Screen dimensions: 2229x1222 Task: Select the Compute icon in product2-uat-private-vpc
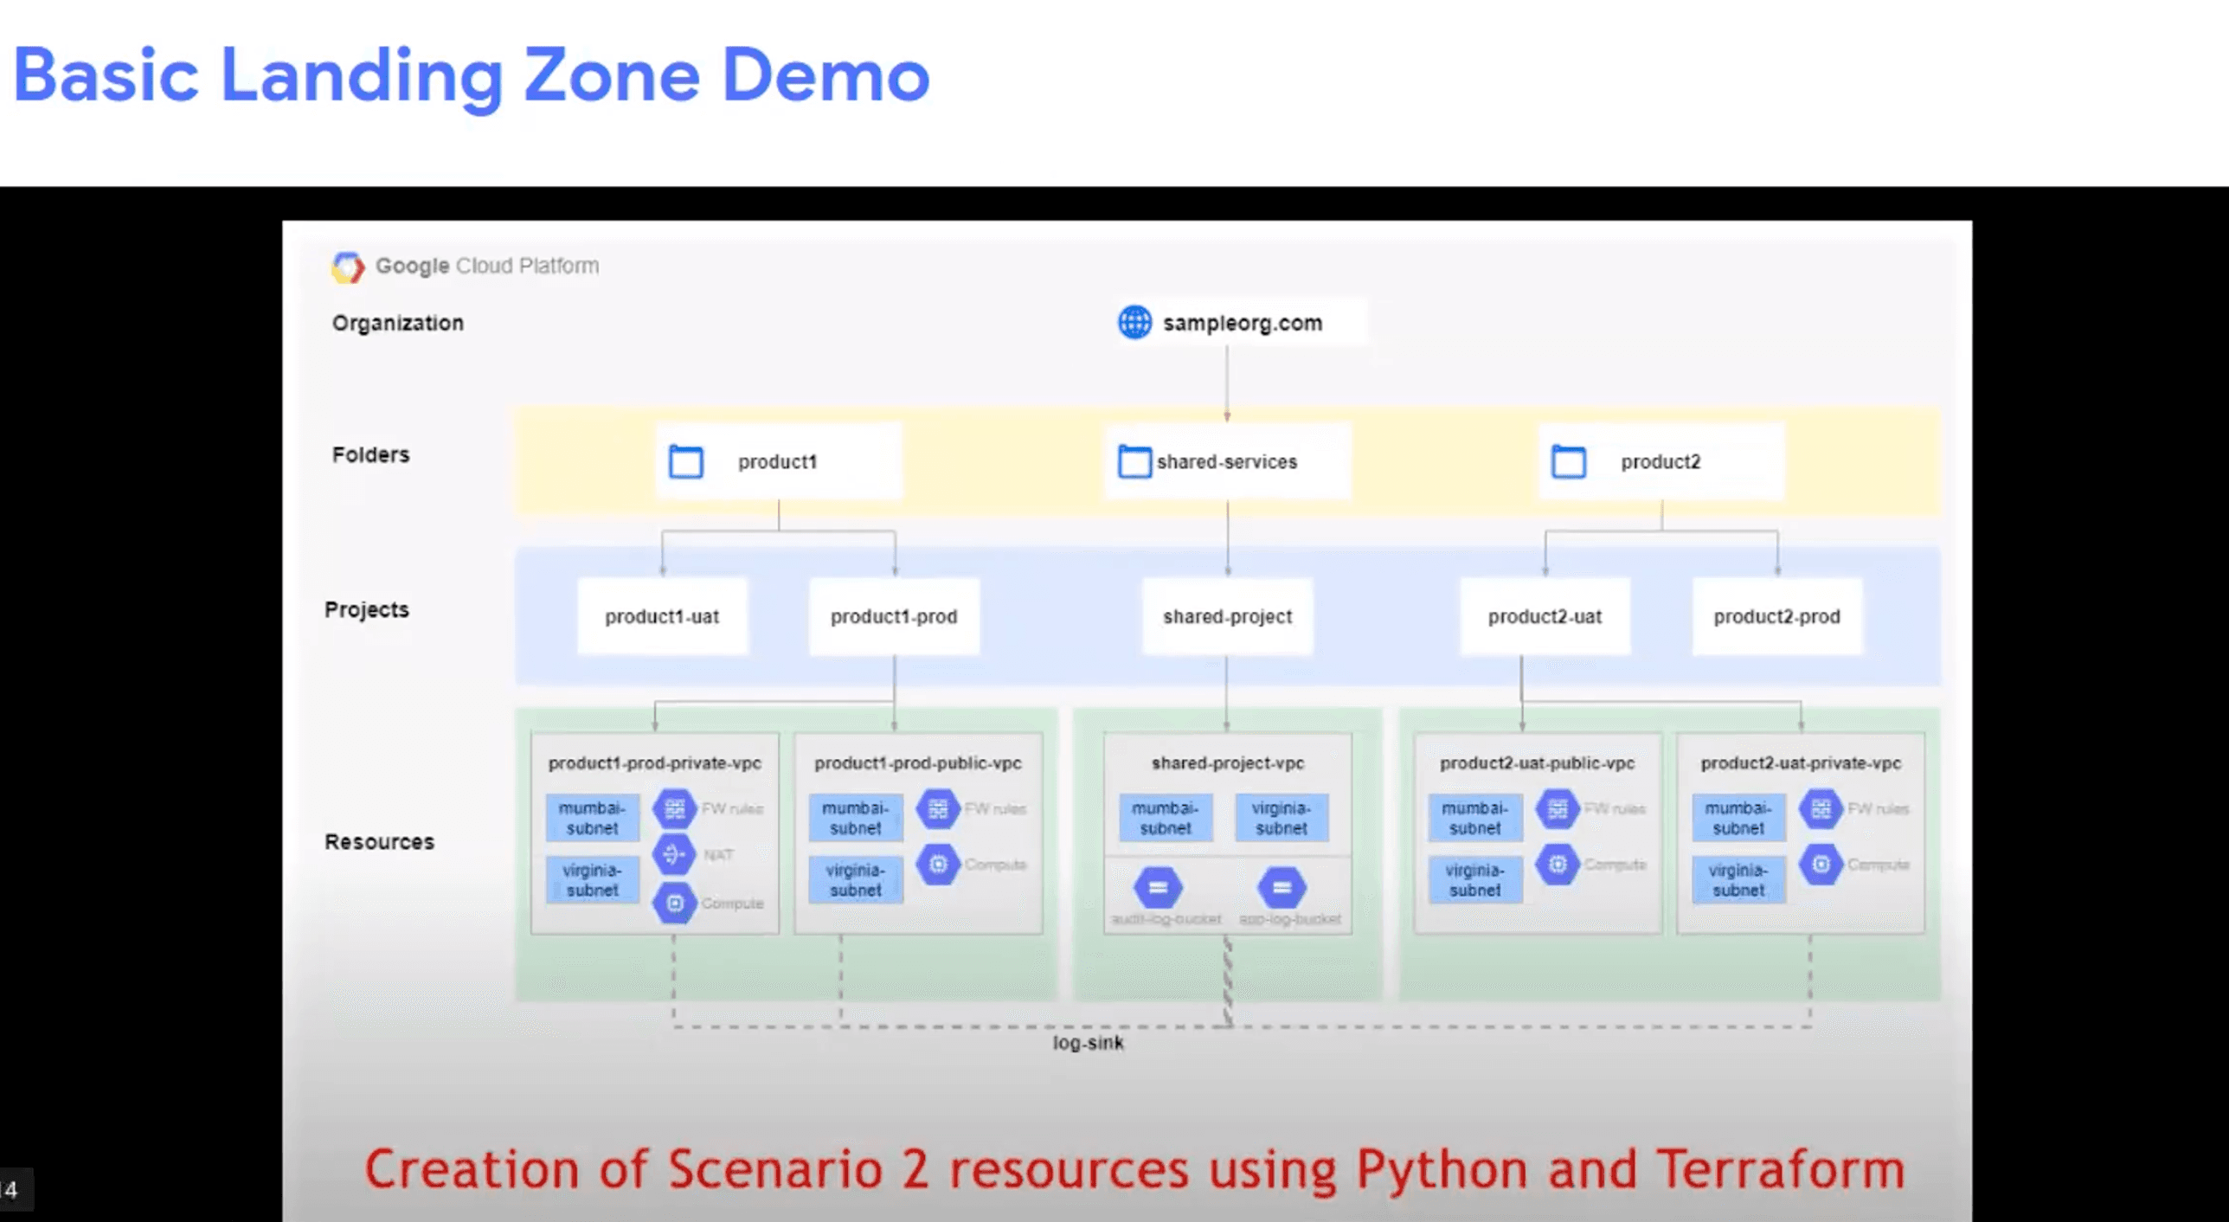pyautogui.click(x=1821, y=864)
